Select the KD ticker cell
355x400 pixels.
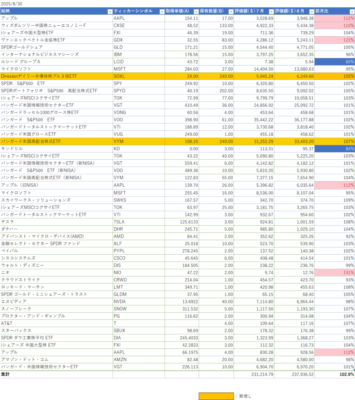[139, 149]
